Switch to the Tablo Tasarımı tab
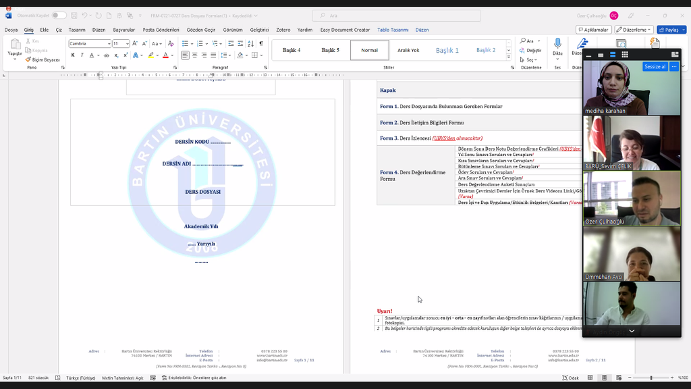Image resolution: width=691 pixels, height=389 pixels. pos(393,30)
